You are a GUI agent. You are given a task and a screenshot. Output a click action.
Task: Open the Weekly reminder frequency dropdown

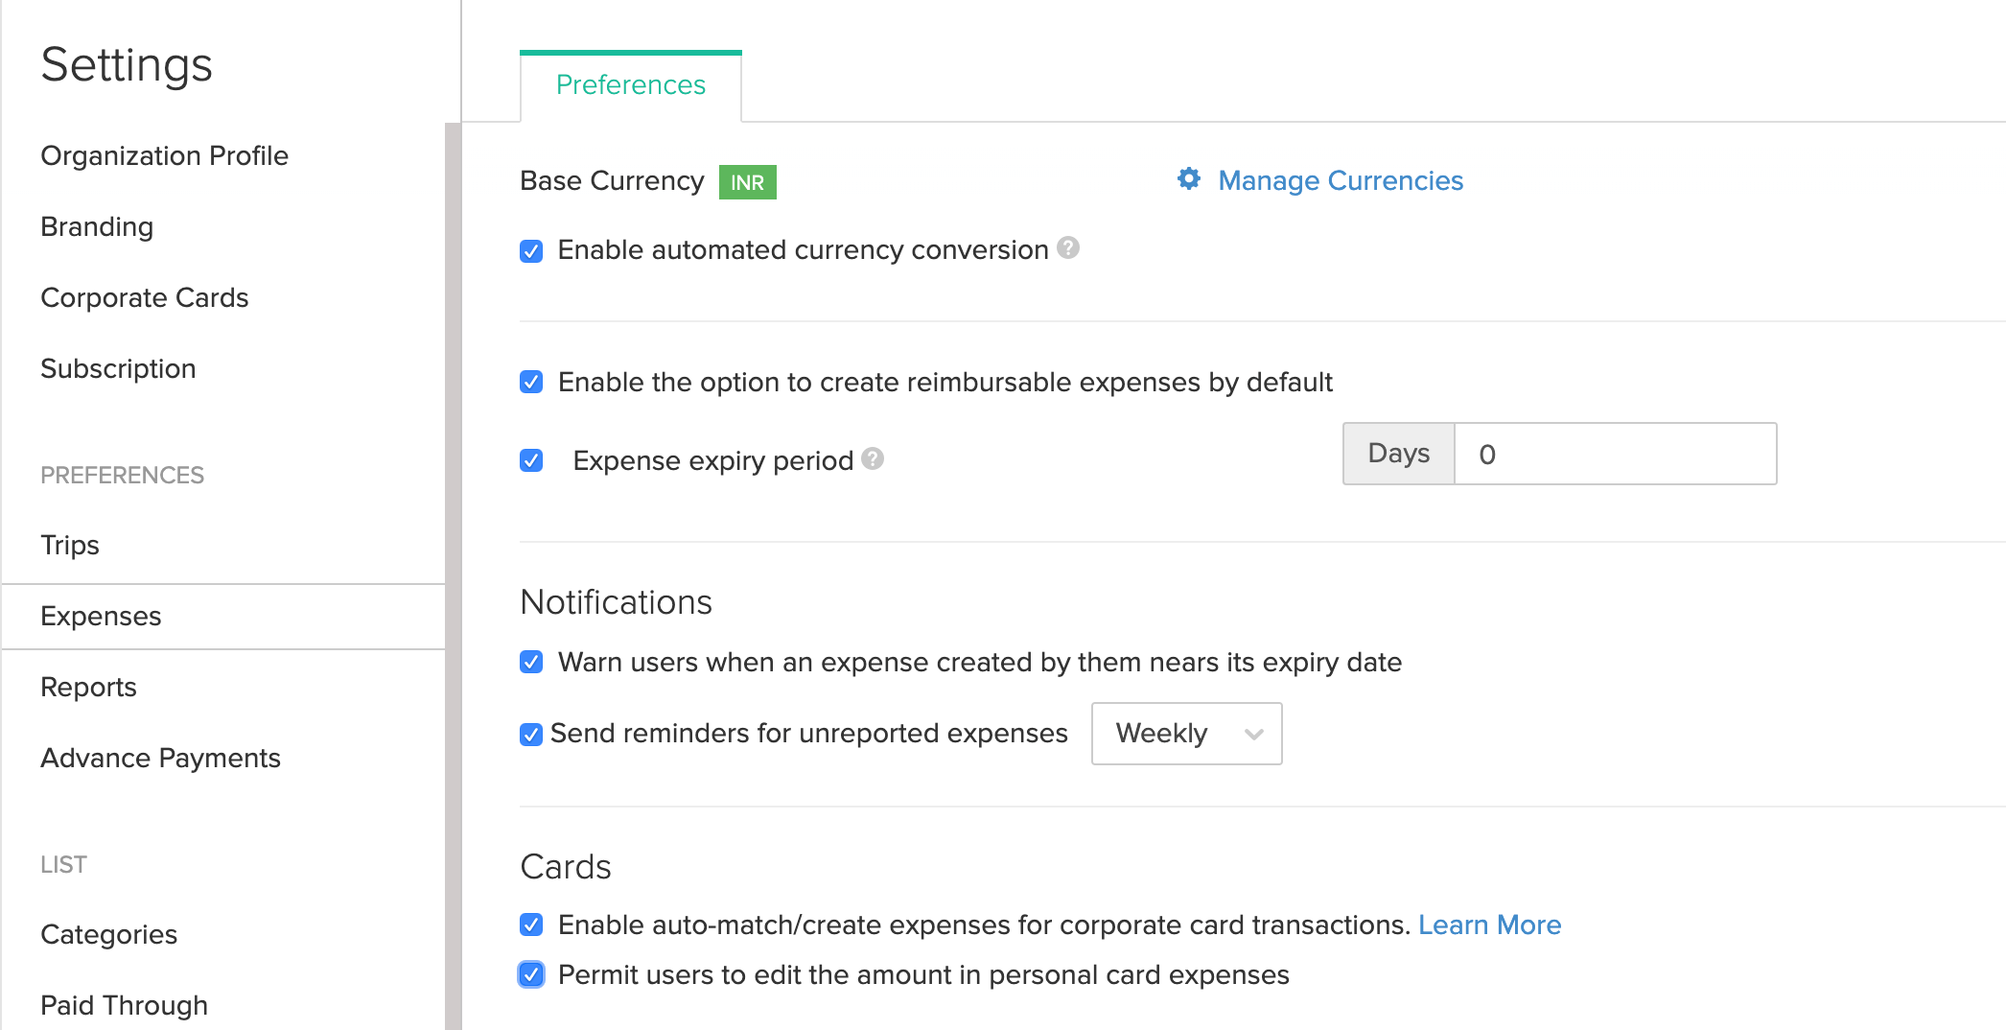[x=1186, y=734]
